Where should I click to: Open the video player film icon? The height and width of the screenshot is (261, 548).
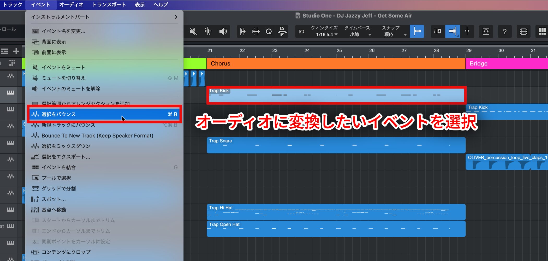pos(523,32)
